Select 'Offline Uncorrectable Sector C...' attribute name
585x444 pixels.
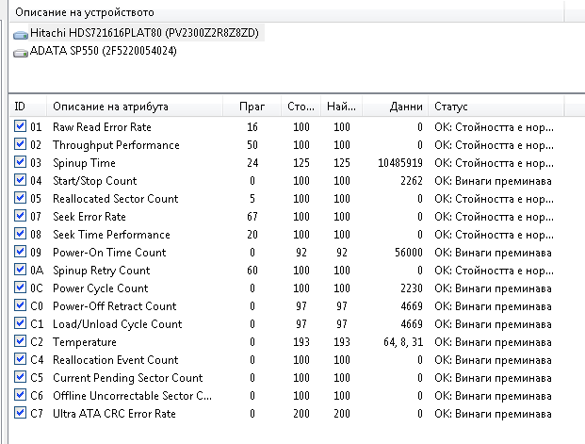(x=133, y=396)
